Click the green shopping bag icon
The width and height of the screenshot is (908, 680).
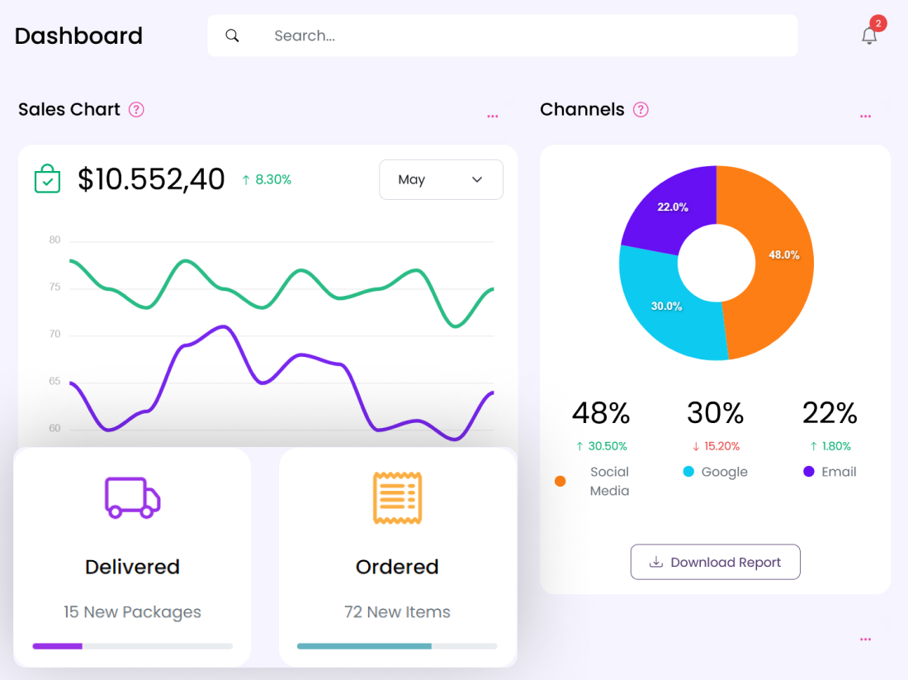[47, 179]
